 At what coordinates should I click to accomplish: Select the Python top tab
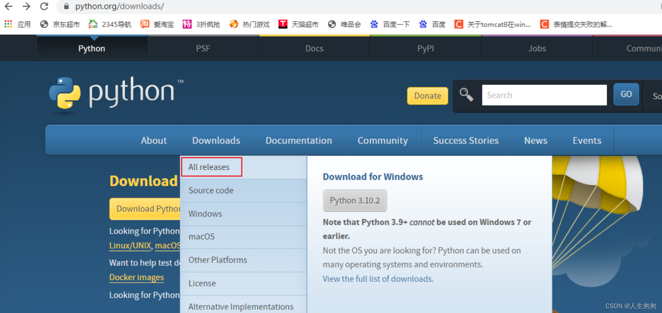92,49
